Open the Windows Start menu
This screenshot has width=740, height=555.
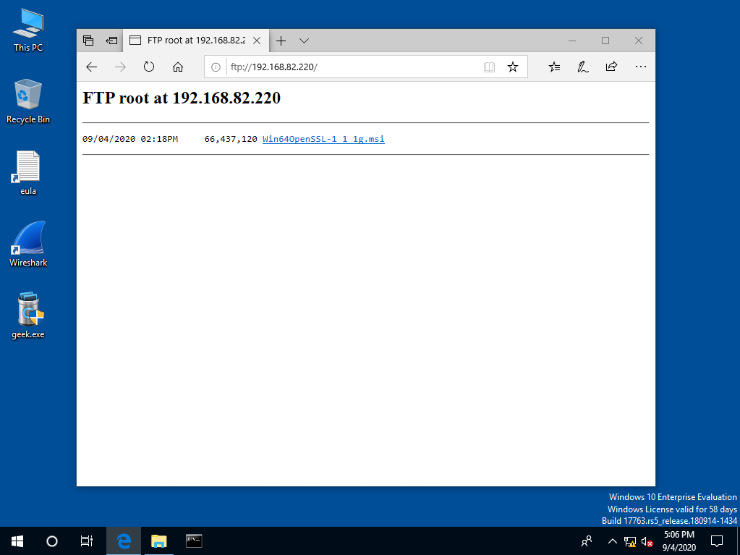17,541
